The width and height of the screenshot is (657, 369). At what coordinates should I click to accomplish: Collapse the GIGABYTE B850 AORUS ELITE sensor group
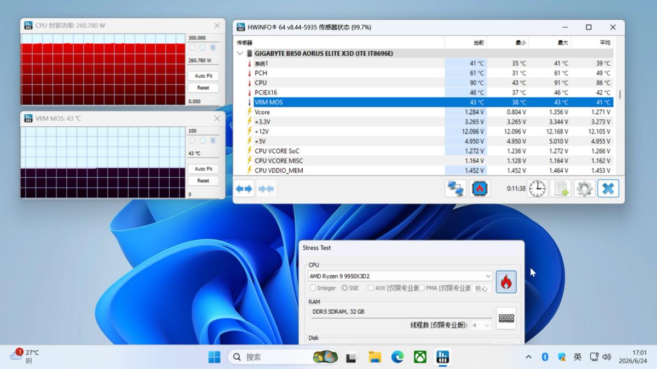(x=240, y=54)
